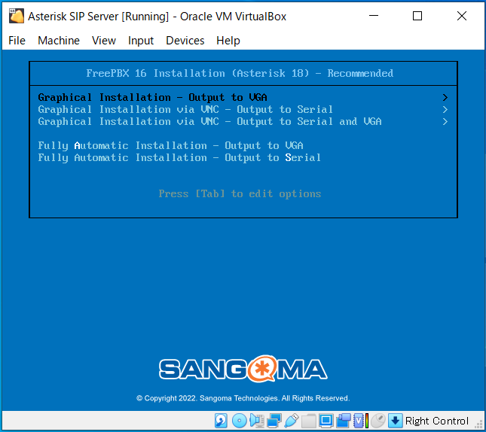Close the Asterisk SIP Server VM window

point(462,16)
